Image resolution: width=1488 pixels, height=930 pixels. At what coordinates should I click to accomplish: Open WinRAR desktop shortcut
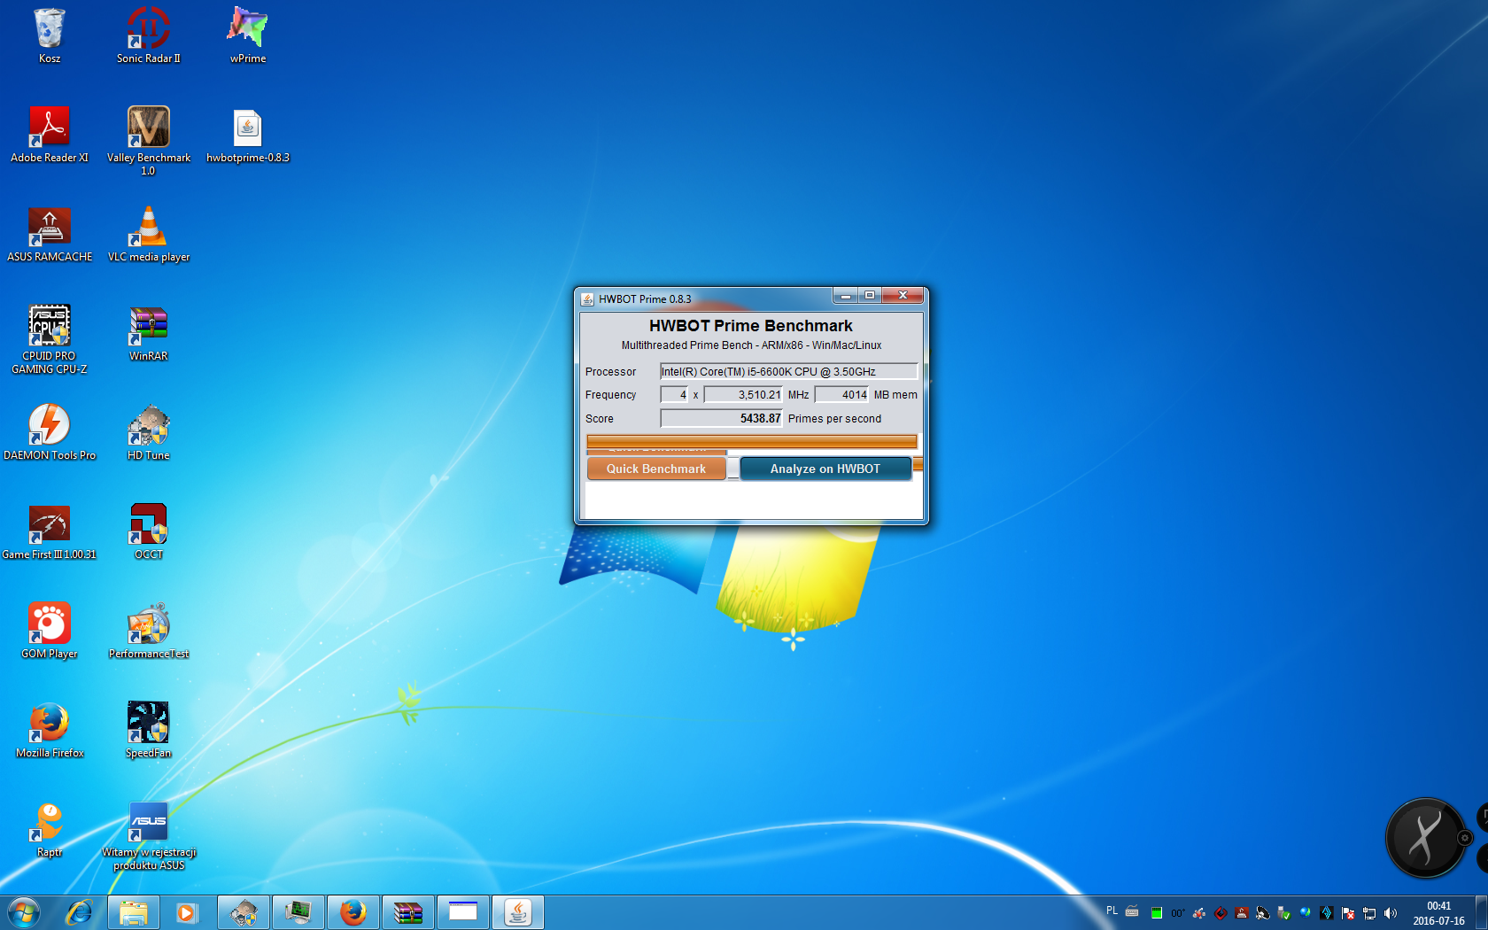(x=149, y=333)
